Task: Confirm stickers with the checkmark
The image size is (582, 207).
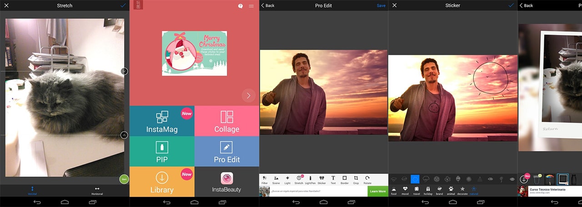Action: (x=511, y=5)
